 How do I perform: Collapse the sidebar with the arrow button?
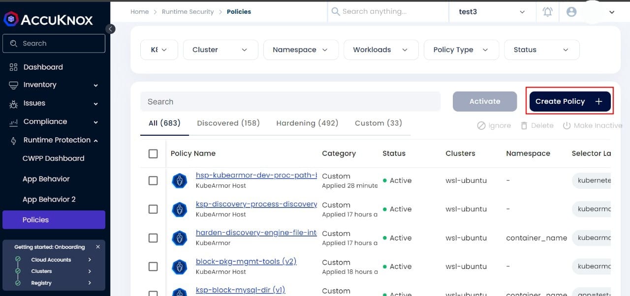pyautogui.click(x=111, y=29)
